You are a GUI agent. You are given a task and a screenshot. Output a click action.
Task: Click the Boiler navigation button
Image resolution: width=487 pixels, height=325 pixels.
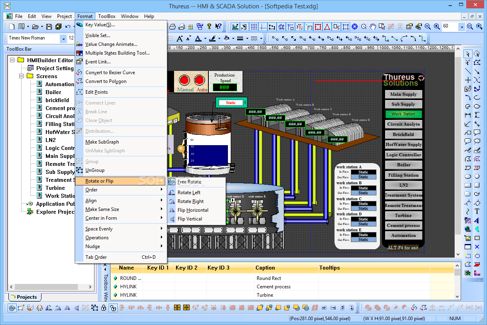point(403,165)
